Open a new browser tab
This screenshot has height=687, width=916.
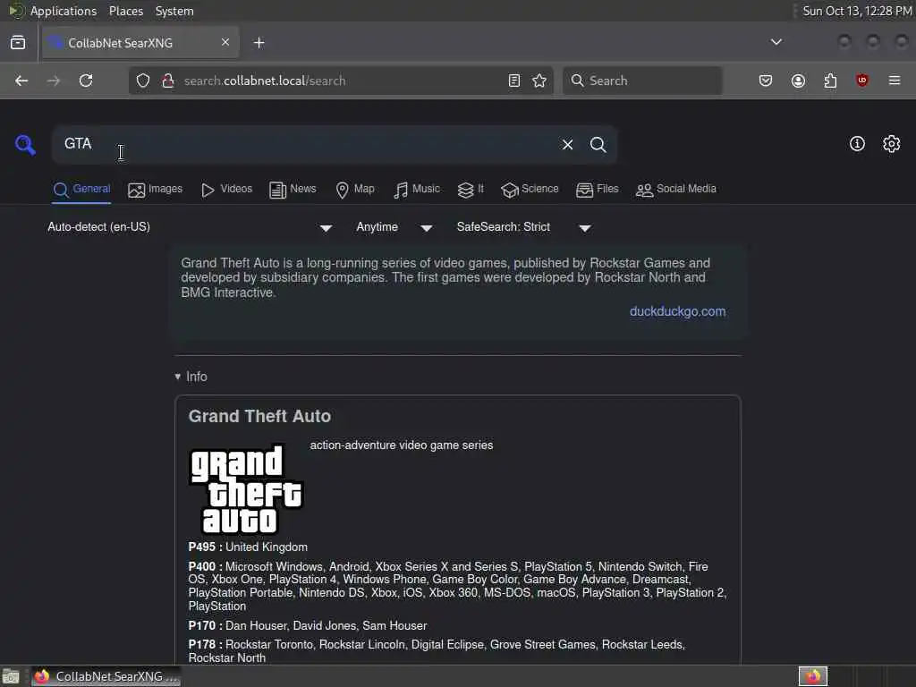point(259,43)
